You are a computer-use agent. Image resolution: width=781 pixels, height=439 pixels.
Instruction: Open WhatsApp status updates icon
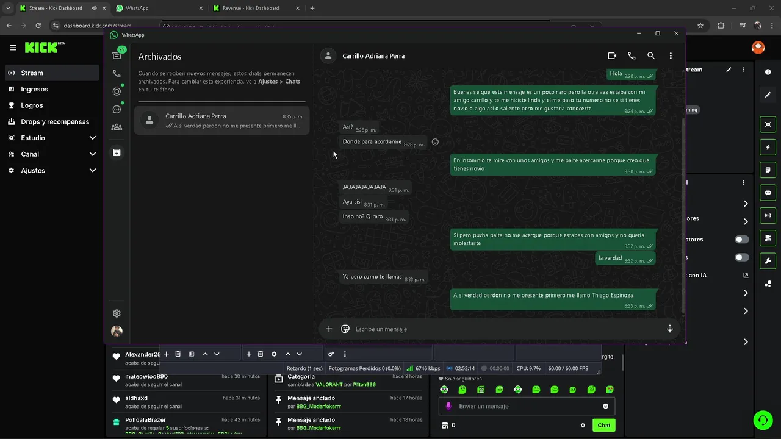[117, 91]
